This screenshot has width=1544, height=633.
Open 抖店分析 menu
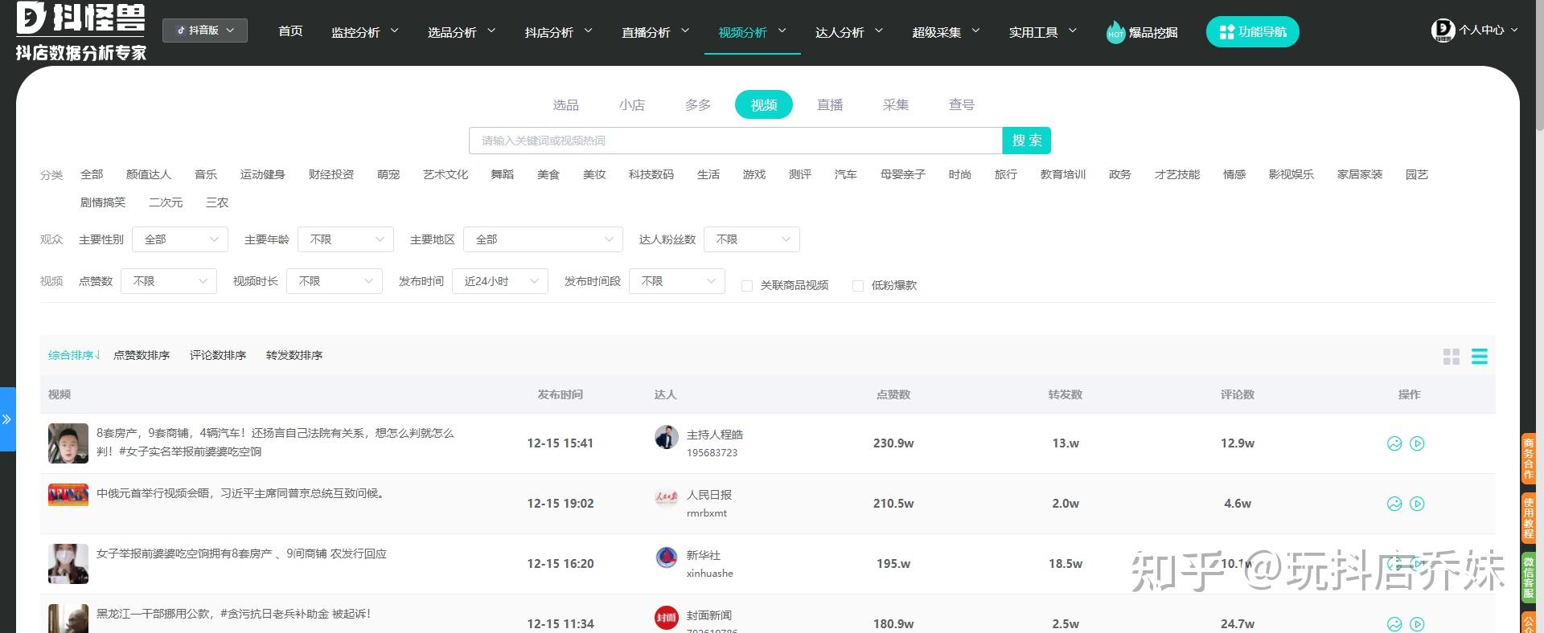[x=558, y=32]
